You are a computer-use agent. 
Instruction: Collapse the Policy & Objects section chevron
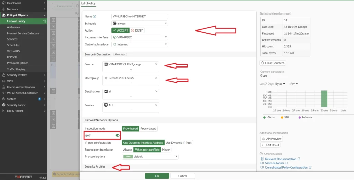[x=45, y=15]
